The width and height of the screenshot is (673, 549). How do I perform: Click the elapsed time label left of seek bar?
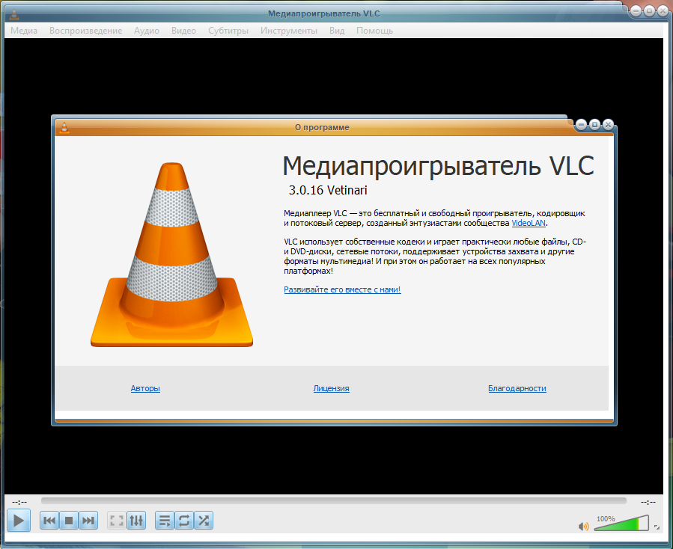pos(19,502)
